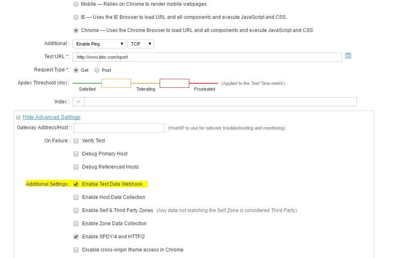Click the Host/IP network troubleshooting hint text
This screenshot has width=404, height=258.
point(227,128)
